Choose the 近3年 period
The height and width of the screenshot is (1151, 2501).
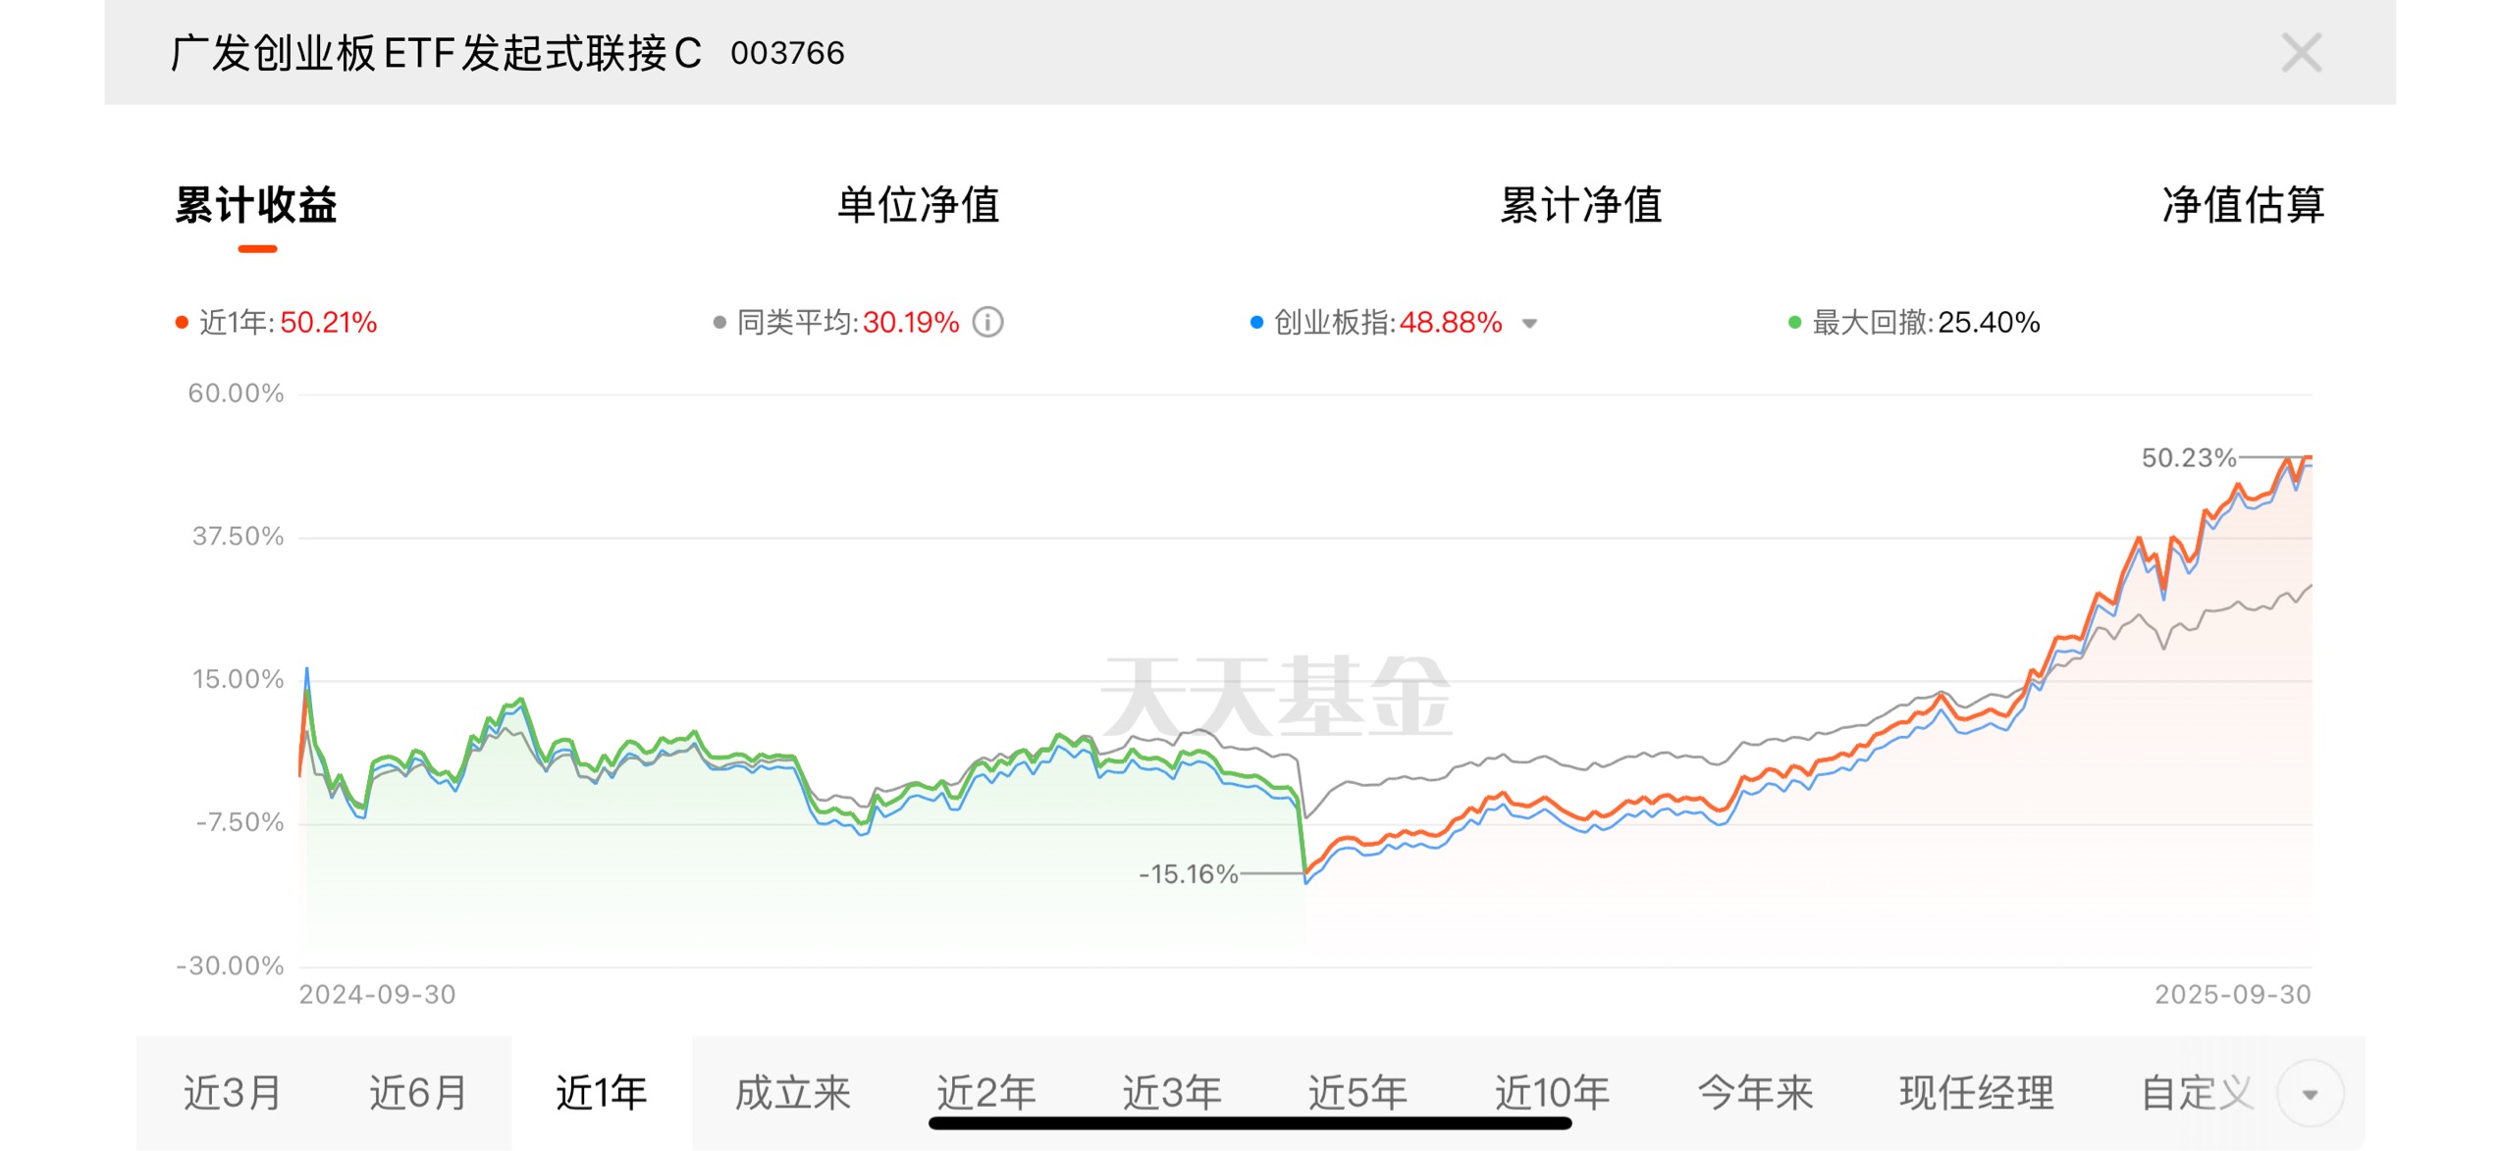pos(1172,1093)
